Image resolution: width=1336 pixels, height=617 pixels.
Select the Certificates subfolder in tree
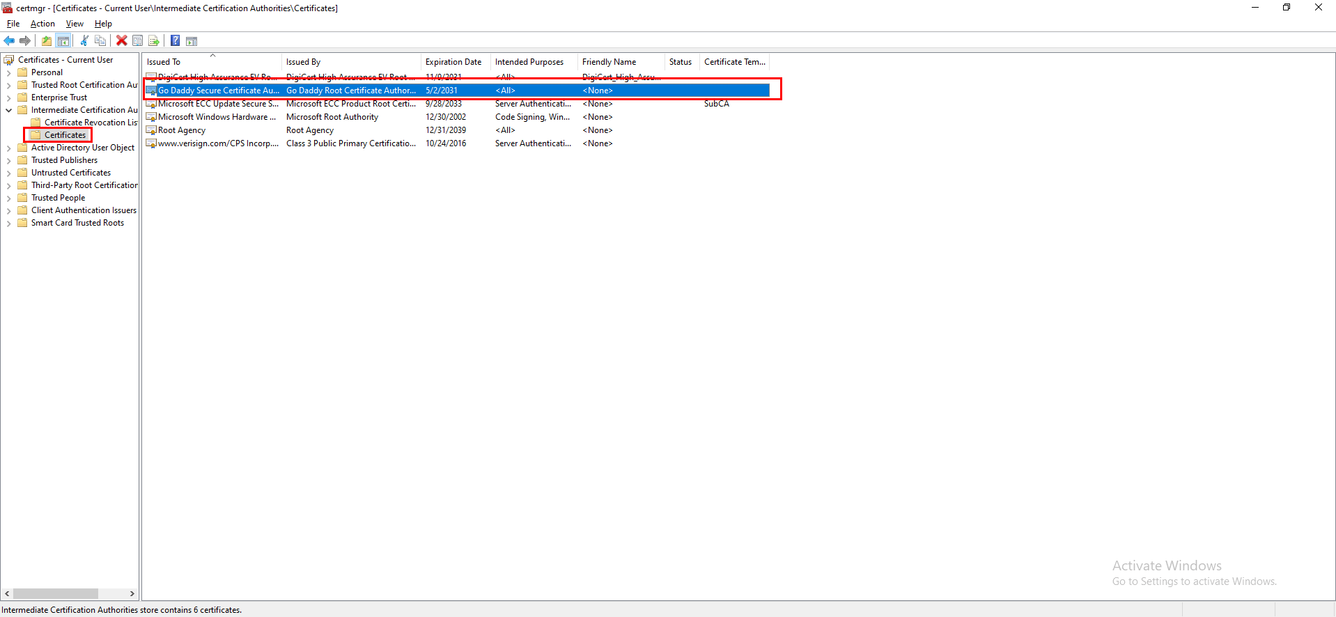coord(65,135)
